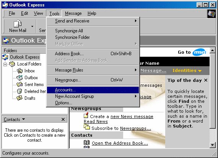The height and width of the screenshot is (158, 218).
Task: Expand the Message Rules submenu
Action: pyautogui.click(x=93, y=70)
